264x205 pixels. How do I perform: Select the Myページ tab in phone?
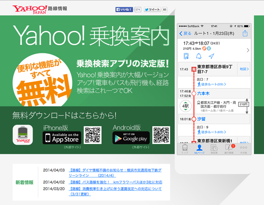coord(199,149)
